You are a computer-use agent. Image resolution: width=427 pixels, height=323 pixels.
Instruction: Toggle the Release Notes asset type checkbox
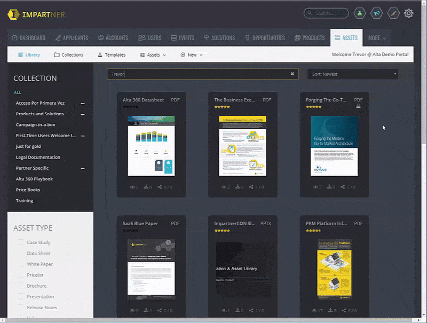point(21,308)
